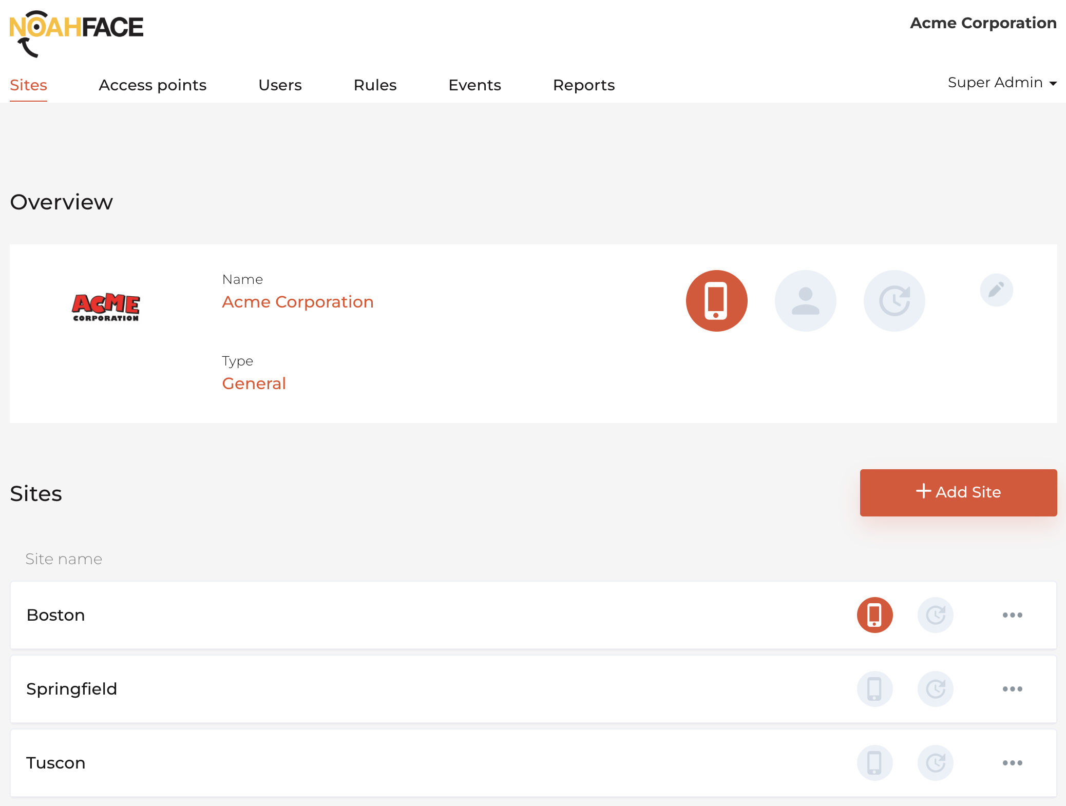Toggle Springfield's phone device icon

(x=874, y=689)
